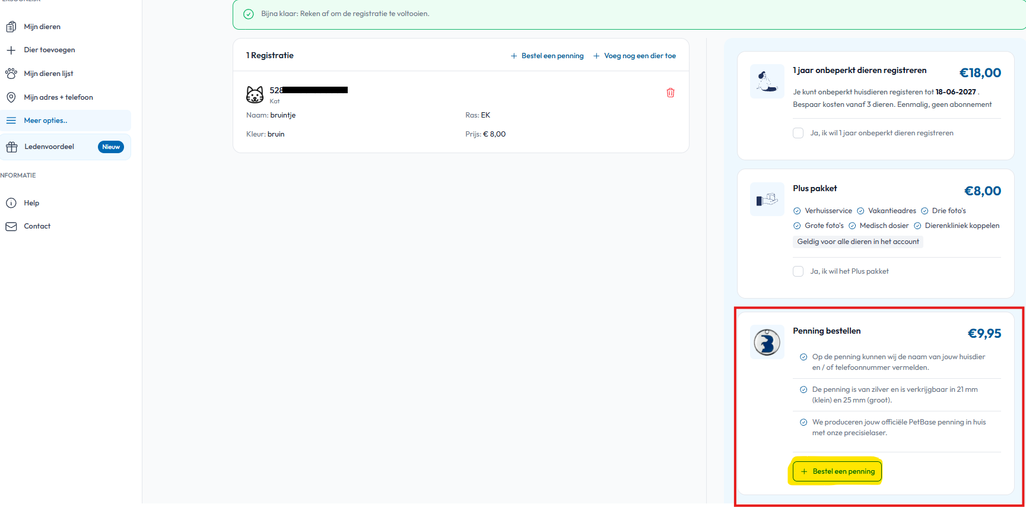Click 'Ras: EK' text
Viewport: 1026px width, 507px height.
(478, 115)
